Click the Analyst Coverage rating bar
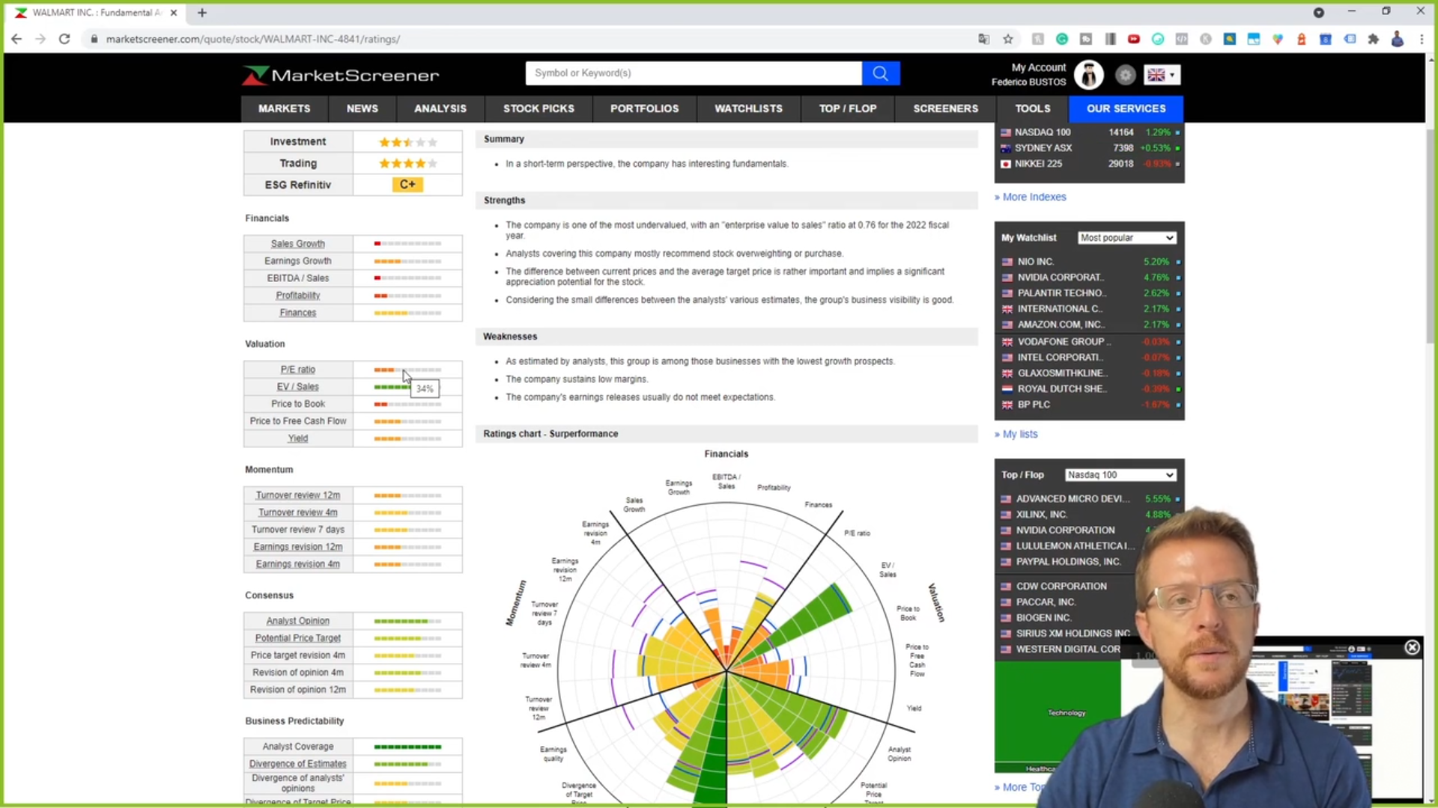 (x=407, y=747)
